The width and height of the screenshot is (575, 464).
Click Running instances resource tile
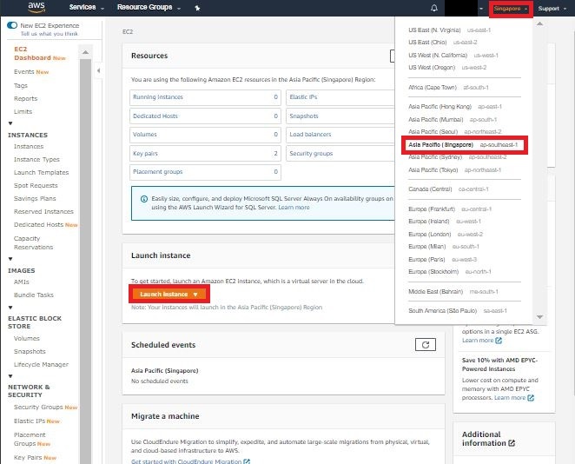pyautogui.click(x=205, y=97)
